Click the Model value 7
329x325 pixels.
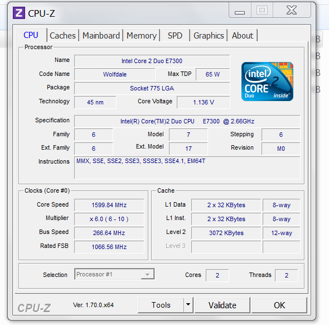click(188, 135)
